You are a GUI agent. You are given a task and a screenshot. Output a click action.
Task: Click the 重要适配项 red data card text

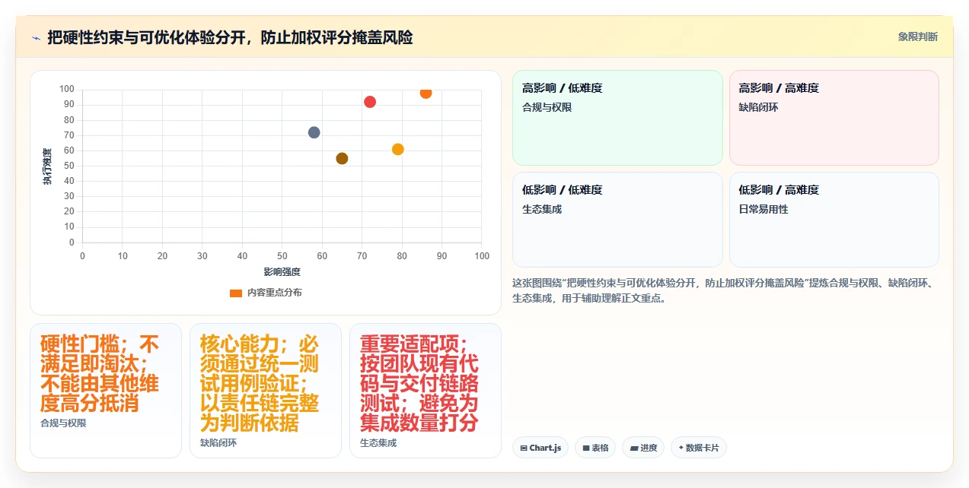pyautogui.click(x=419, y=384)
